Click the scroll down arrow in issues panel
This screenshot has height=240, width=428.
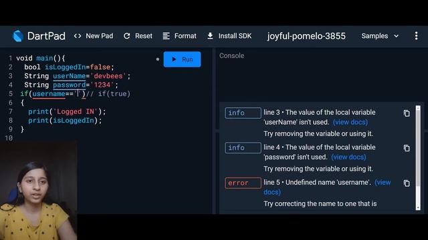click(x=418, y=208)
